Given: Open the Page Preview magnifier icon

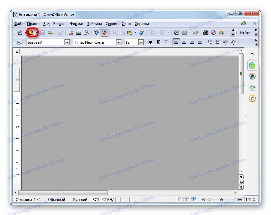Looking at the screenshot, I should [x=86, y=32].
